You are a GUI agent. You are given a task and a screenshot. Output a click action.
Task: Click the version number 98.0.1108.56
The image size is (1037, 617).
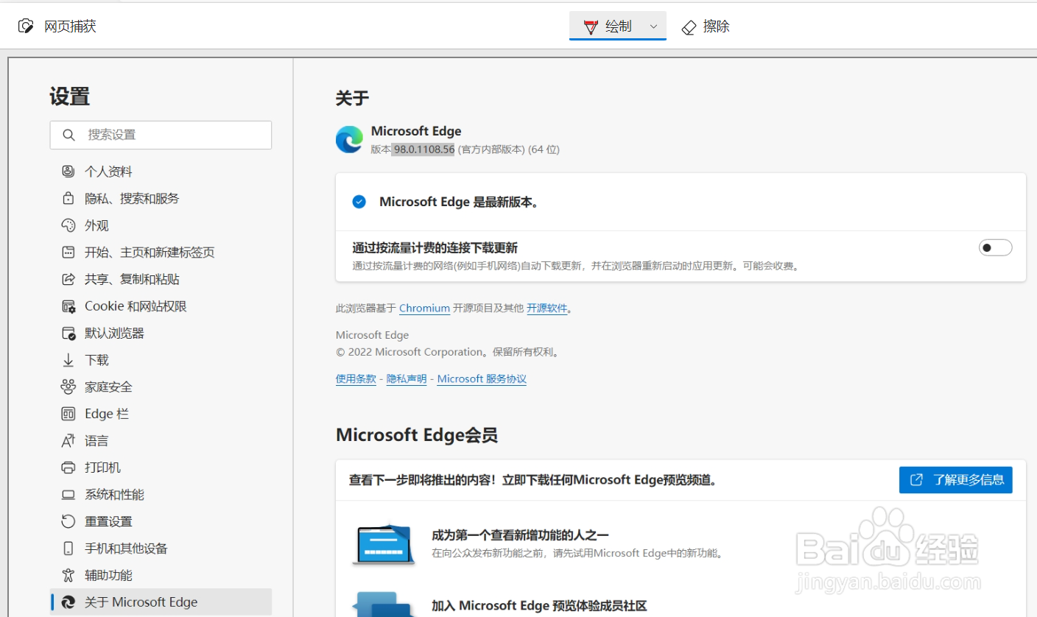[423, 149]
